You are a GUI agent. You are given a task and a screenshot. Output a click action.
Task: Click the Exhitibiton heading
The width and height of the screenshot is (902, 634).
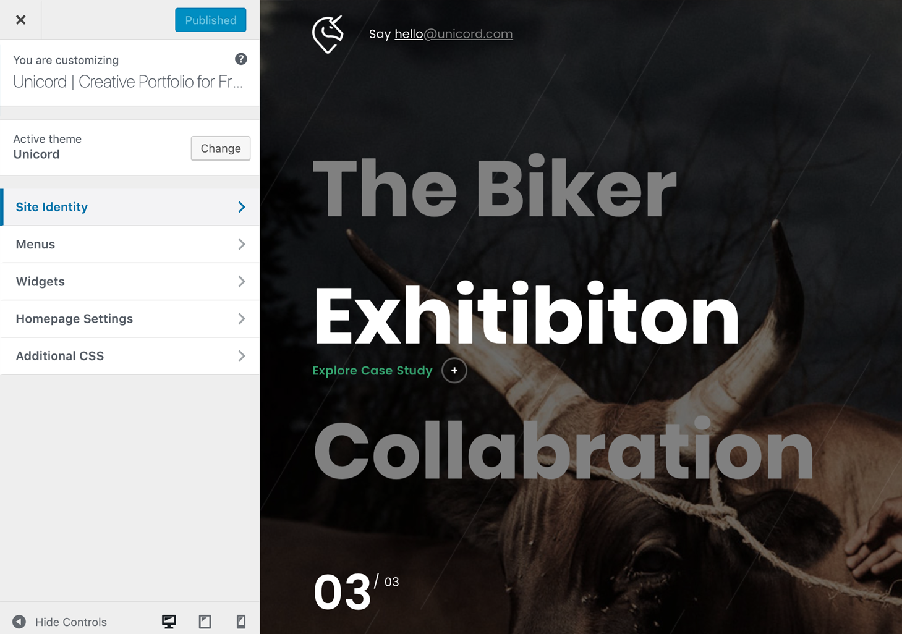point(526,315)
